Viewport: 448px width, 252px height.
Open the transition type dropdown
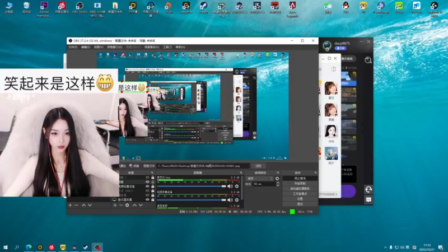tap(259, 179)
